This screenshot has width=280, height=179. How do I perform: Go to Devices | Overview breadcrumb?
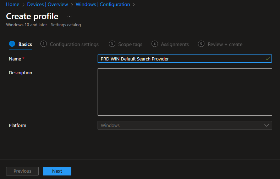[x=48, y=4]
